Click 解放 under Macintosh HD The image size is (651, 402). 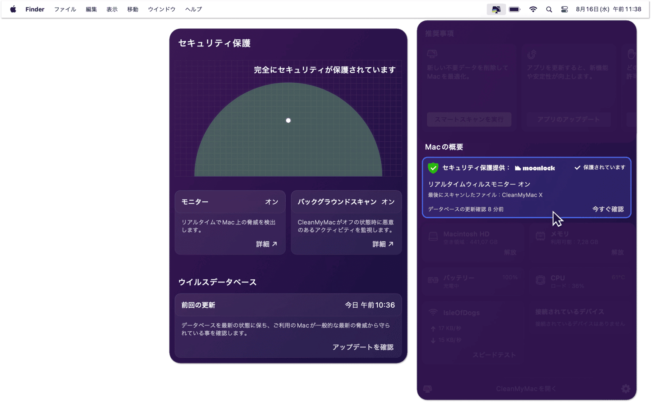(x=510, y=252)
